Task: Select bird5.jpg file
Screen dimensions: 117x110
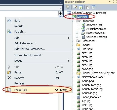Action: tap(87, 57)
